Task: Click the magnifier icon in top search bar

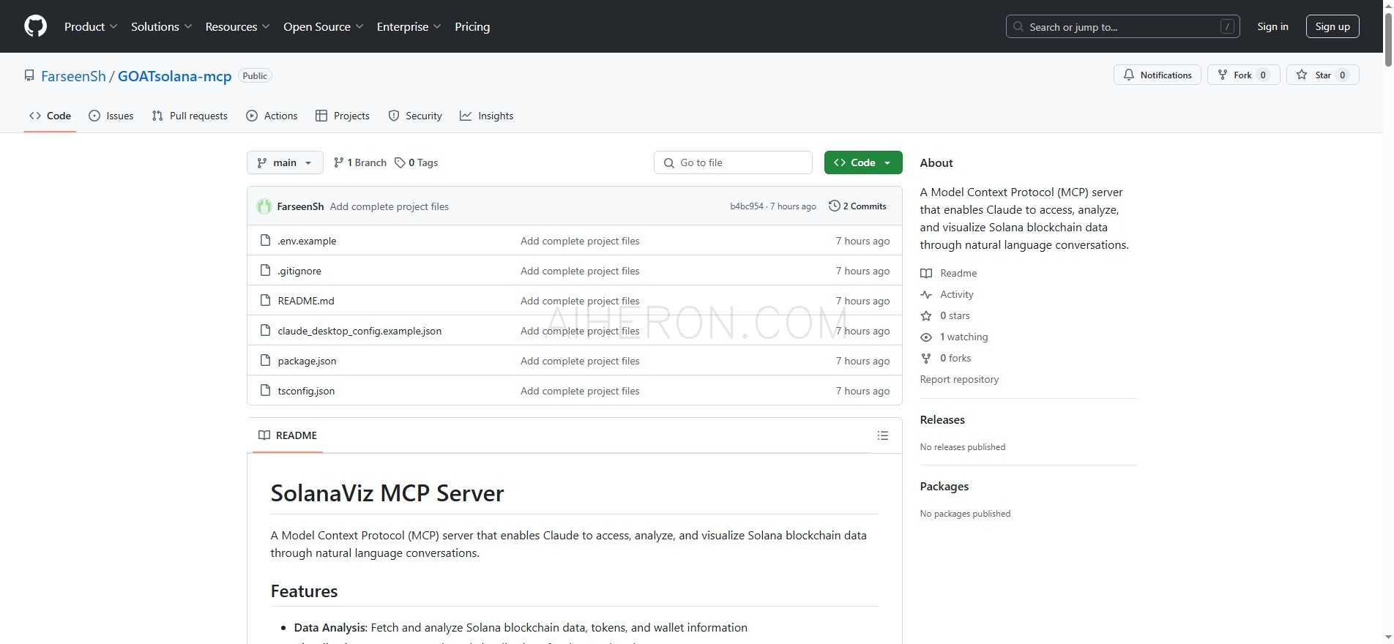Action: pyautogui.click(x=1018, y=26)
